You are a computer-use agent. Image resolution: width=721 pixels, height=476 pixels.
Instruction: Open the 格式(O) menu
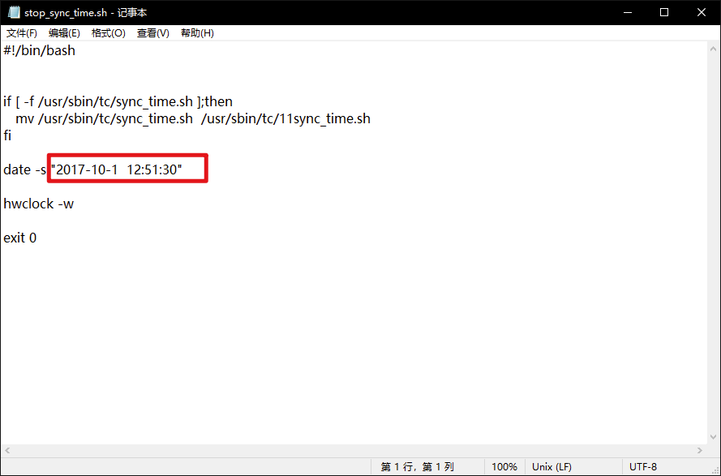[x=109, y=33]
